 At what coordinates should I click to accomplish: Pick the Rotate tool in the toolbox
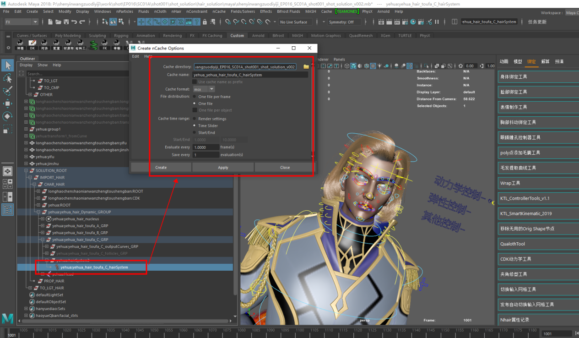(x=7, y=116)
